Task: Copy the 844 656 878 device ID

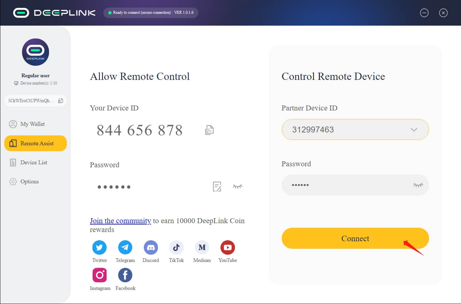Action: click(x=209, y=130)
